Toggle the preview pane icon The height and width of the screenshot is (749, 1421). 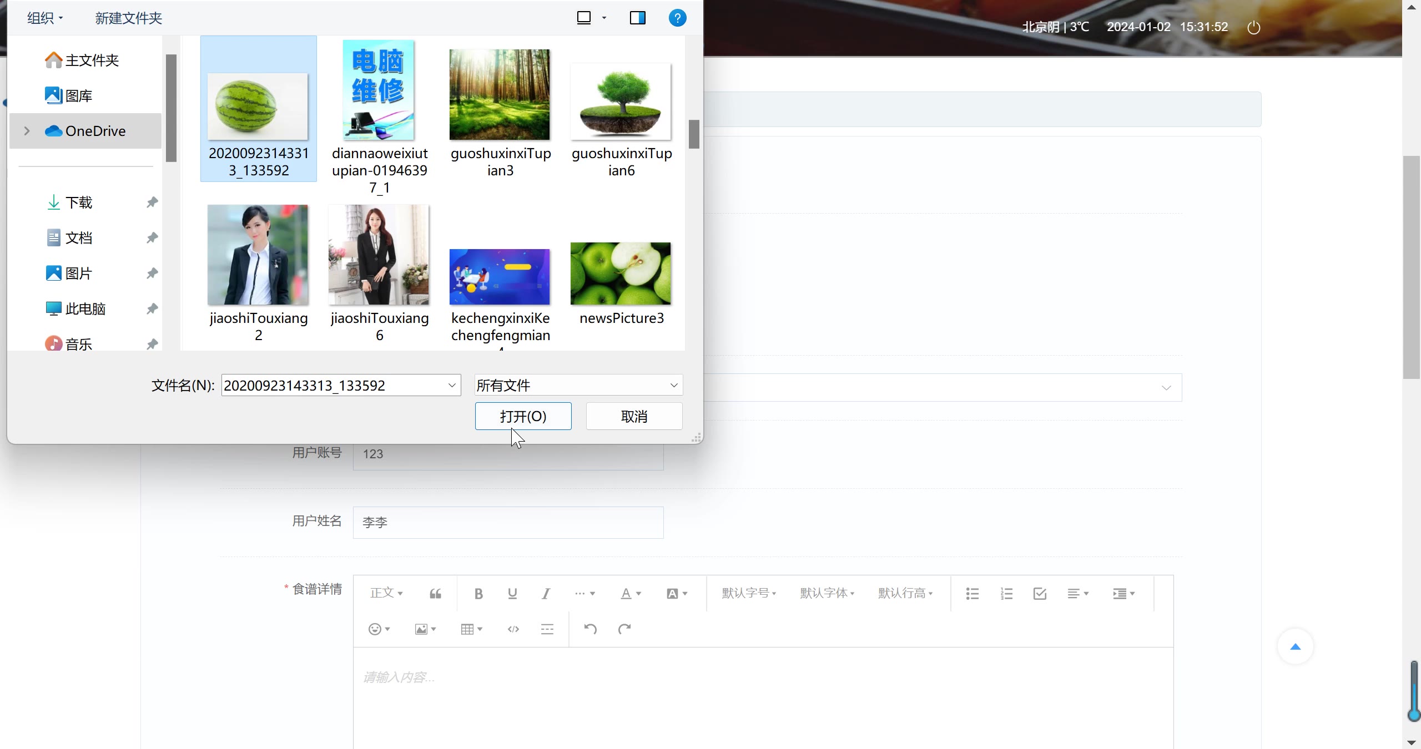click(x=638, y=18)
